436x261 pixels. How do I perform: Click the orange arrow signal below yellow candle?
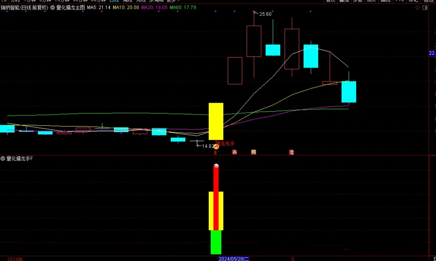(x=216, y=147)
